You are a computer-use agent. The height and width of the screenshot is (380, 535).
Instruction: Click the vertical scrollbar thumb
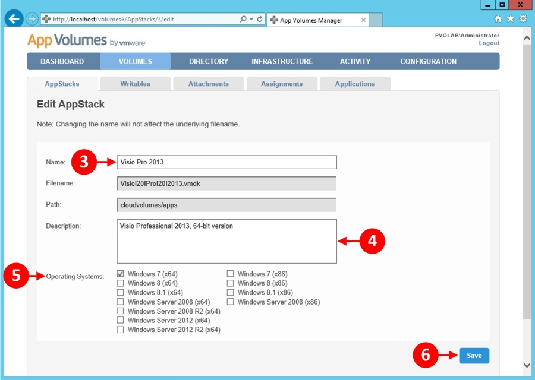[527, 181]
